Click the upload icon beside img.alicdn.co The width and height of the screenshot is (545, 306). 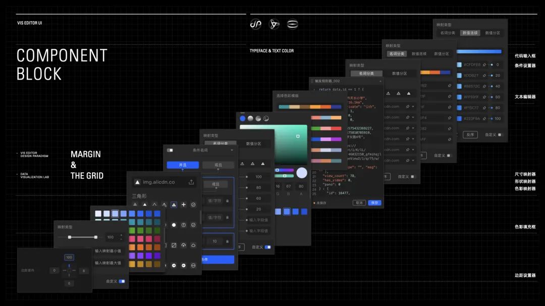point(191,182)
